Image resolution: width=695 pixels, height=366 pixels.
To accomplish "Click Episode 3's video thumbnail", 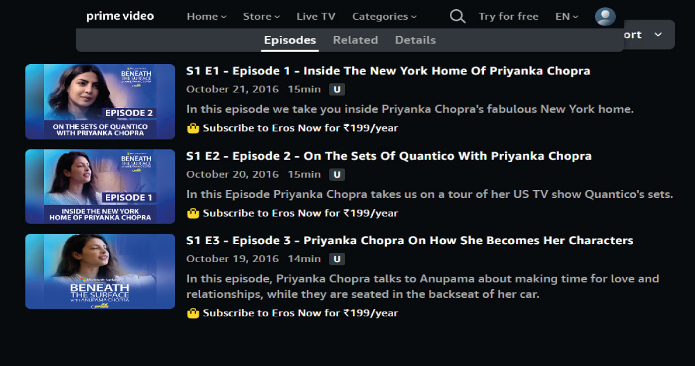I will coord(99,271).
